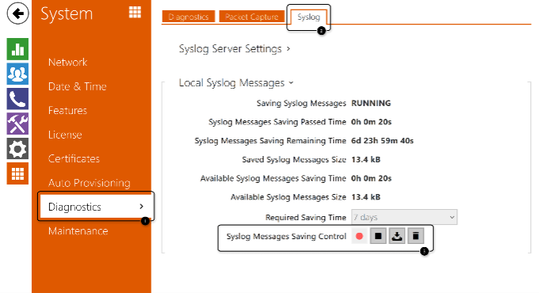This screenshot has height=293, width=539.
Task: Open the System gear icon
Action: 17,149
